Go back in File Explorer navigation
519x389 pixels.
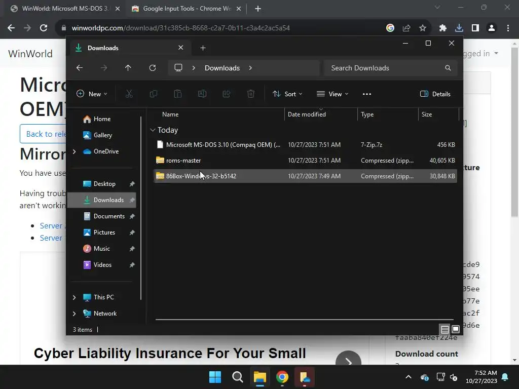80,68
